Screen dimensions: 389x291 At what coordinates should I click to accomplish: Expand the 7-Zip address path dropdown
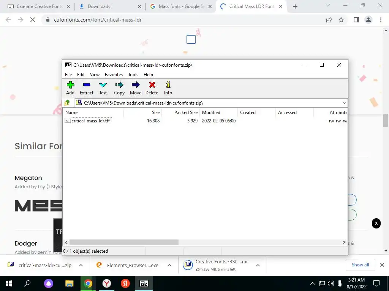pyautogui.click(x=344, y=103)
